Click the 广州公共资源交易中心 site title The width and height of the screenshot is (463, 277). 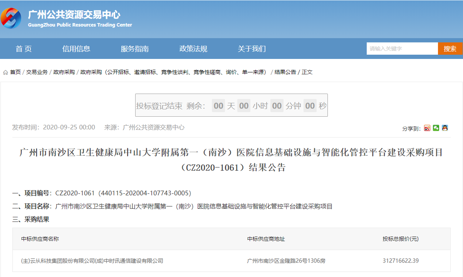click(x=74, y=15)
